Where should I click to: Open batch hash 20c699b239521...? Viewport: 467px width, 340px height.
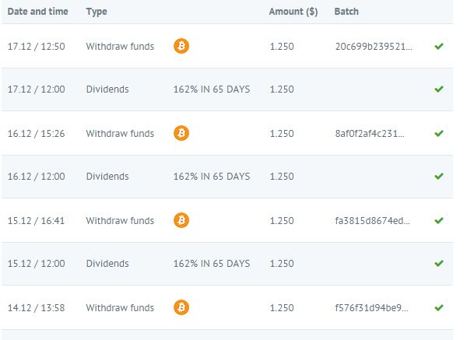pos(374,46)
